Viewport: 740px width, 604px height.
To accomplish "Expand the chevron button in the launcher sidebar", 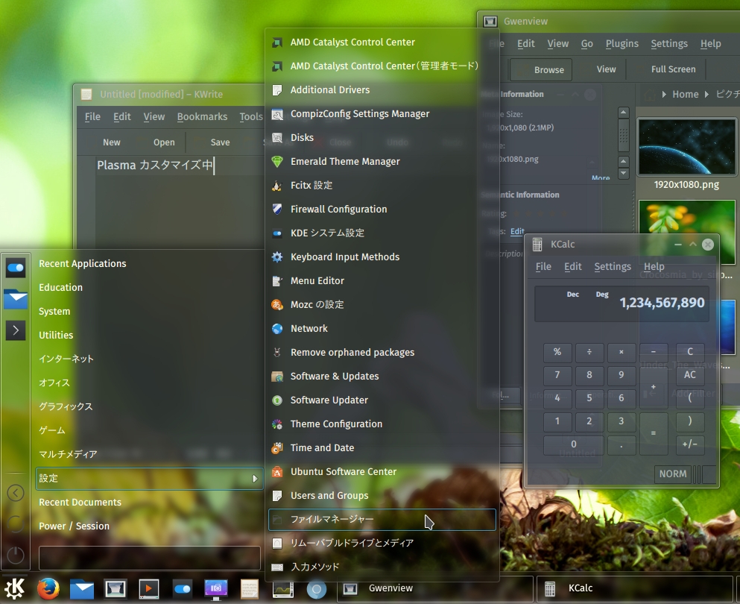I will click(16, 330).
